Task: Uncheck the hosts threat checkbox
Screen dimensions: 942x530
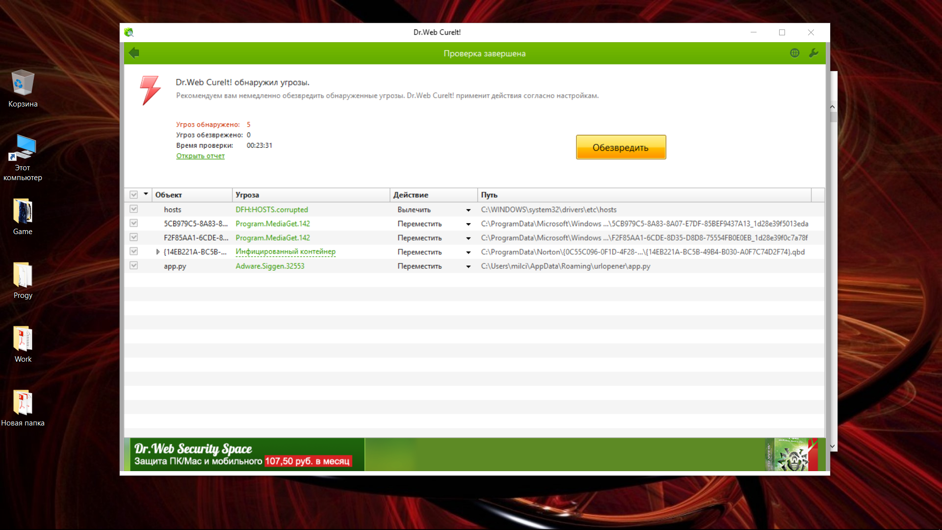Action: click(133, 209)
